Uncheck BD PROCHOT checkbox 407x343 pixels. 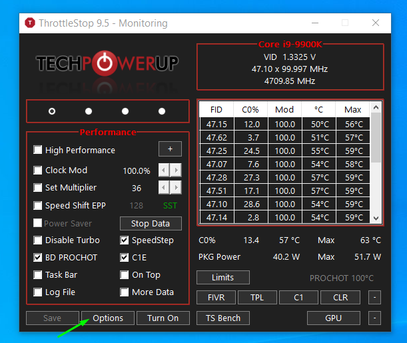click(x=38, y=257)
